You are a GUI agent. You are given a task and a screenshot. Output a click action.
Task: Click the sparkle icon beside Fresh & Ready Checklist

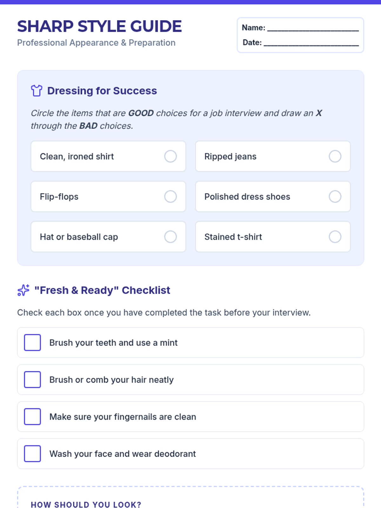pyautogui.click(x=23, y=290)
